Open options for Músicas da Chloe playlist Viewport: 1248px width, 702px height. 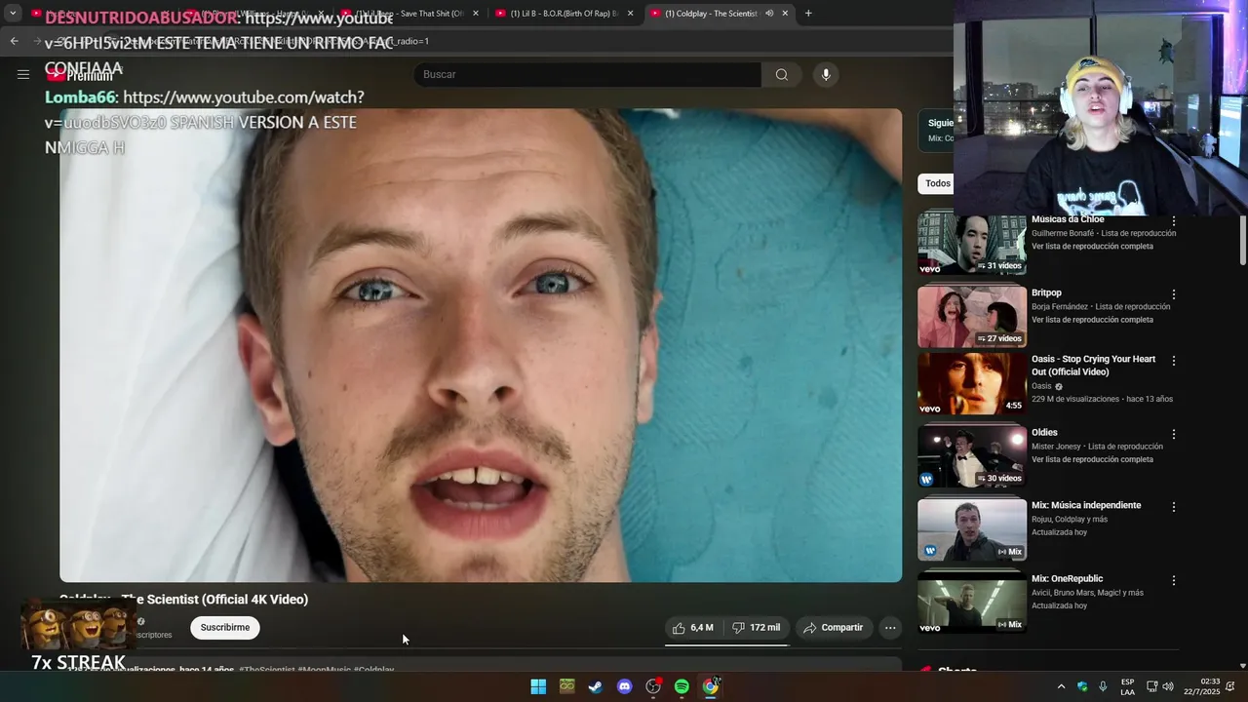point(1174,221)
